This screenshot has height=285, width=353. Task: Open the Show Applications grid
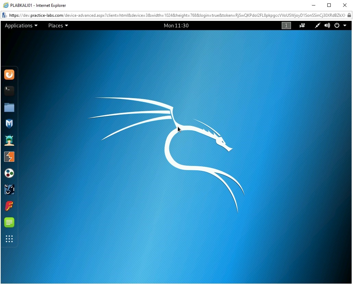pos(9,239)
